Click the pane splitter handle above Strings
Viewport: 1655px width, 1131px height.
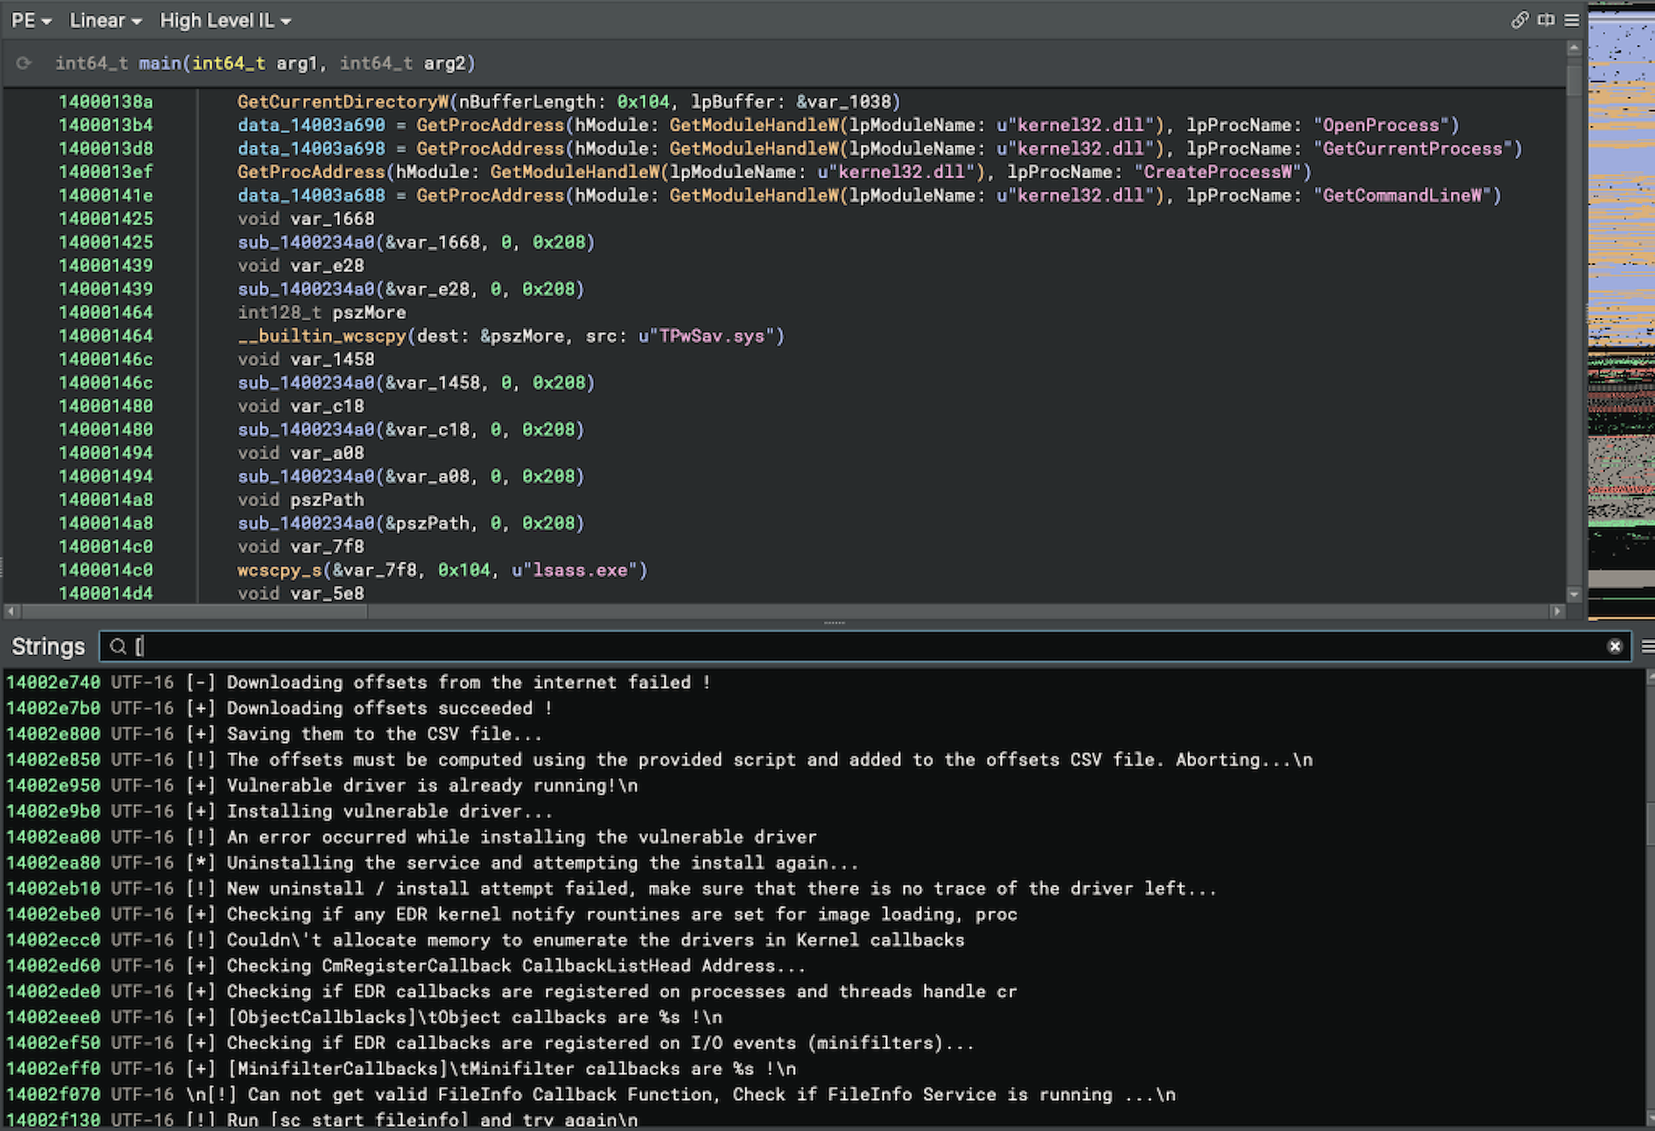[834, 623]
